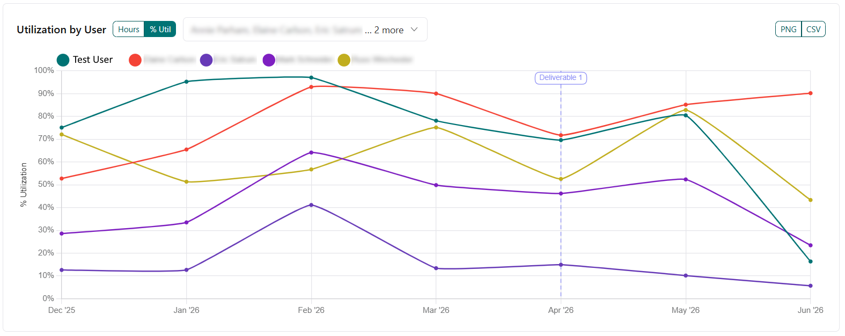Click the Test User color swatch in the legend
Viewport: 845px width, 336px height.
point(62,60)
